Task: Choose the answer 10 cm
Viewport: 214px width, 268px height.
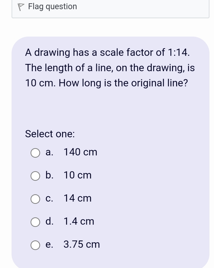Action: (77, 175)
